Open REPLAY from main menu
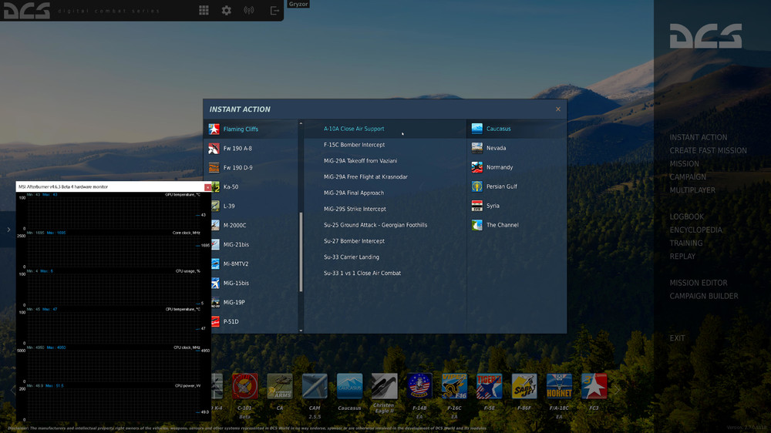Screen dimensions: 771x433 click(x=682, y=257)
